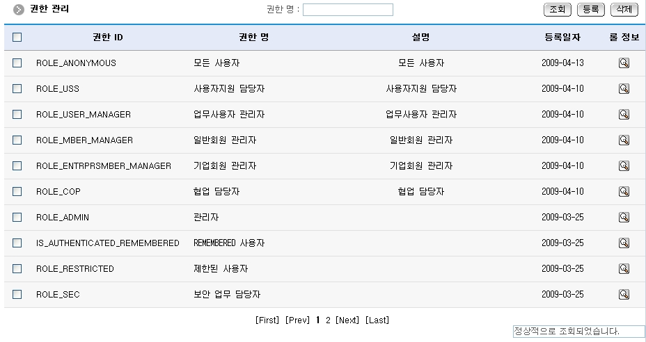Go to page 2

(328, 320)
